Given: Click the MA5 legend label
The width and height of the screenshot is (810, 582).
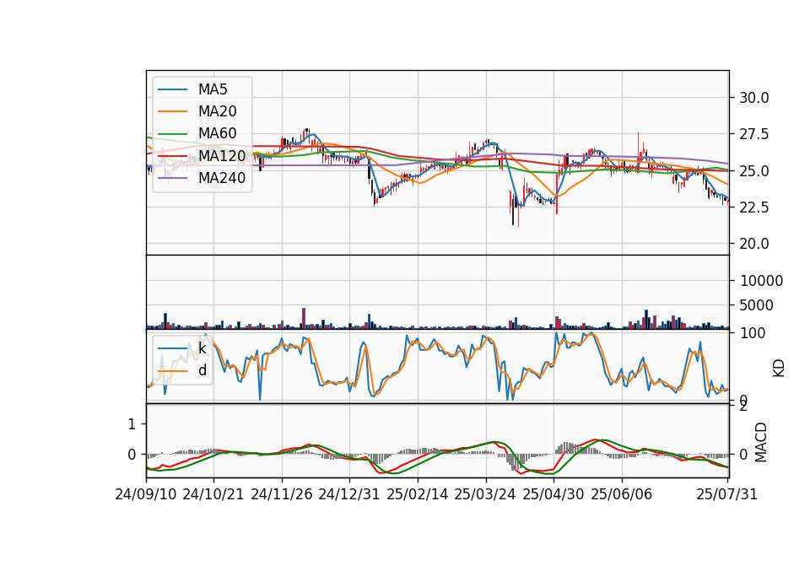Looking at the screenshot, I should tap(213, 89).
